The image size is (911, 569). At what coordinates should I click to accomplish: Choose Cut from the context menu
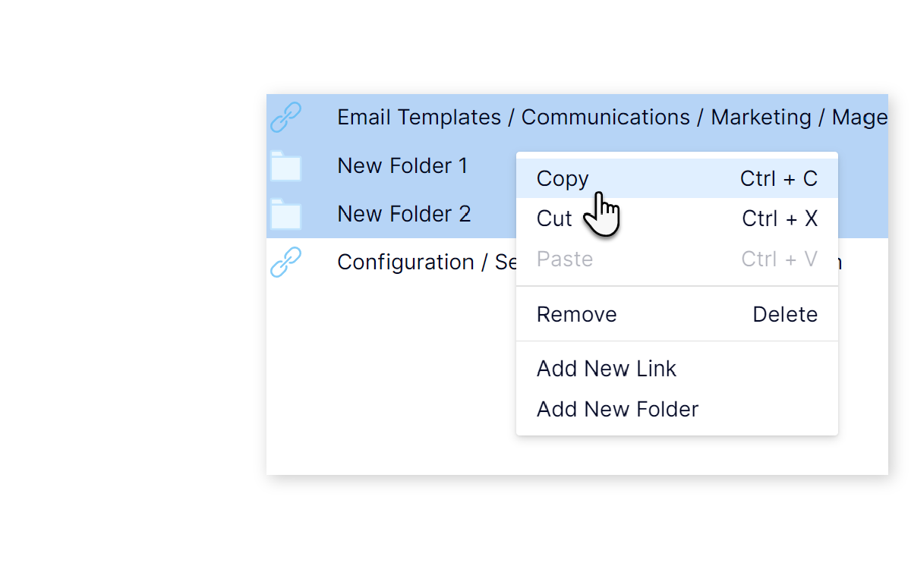554,219
